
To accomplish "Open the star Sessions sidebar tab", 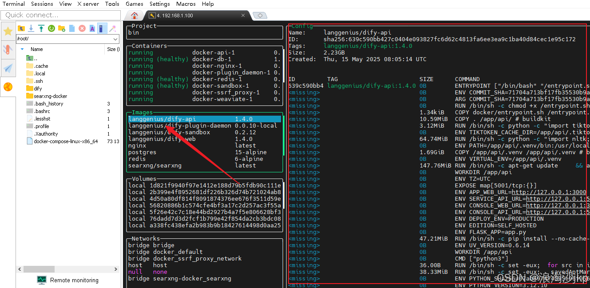I will (8, 31).
